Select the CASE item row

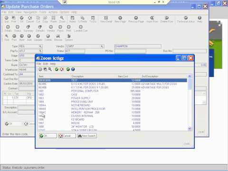point(113,95)
